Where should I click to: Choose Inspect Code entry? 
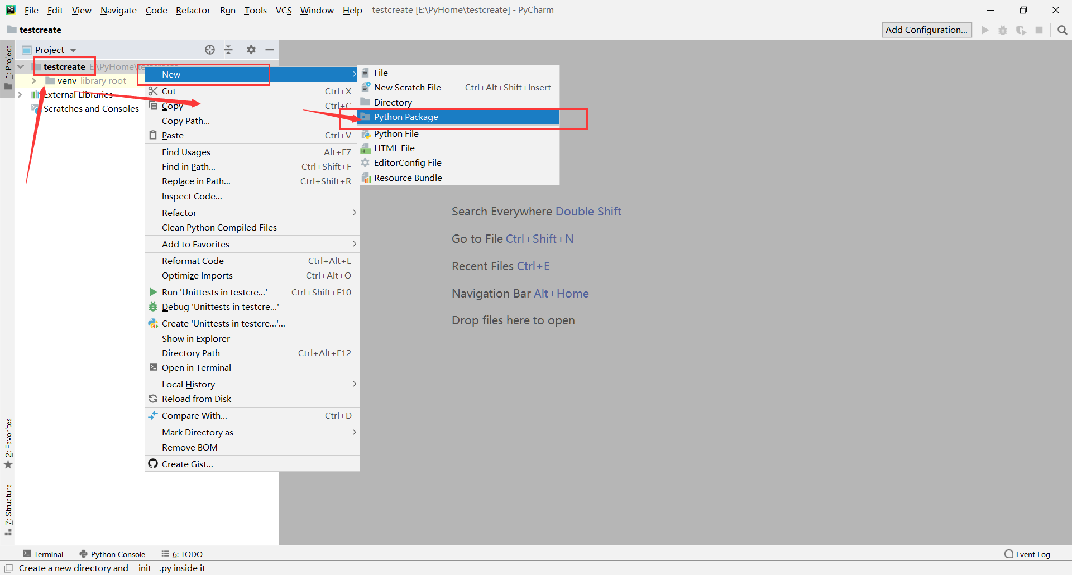[x=252, y=196]
